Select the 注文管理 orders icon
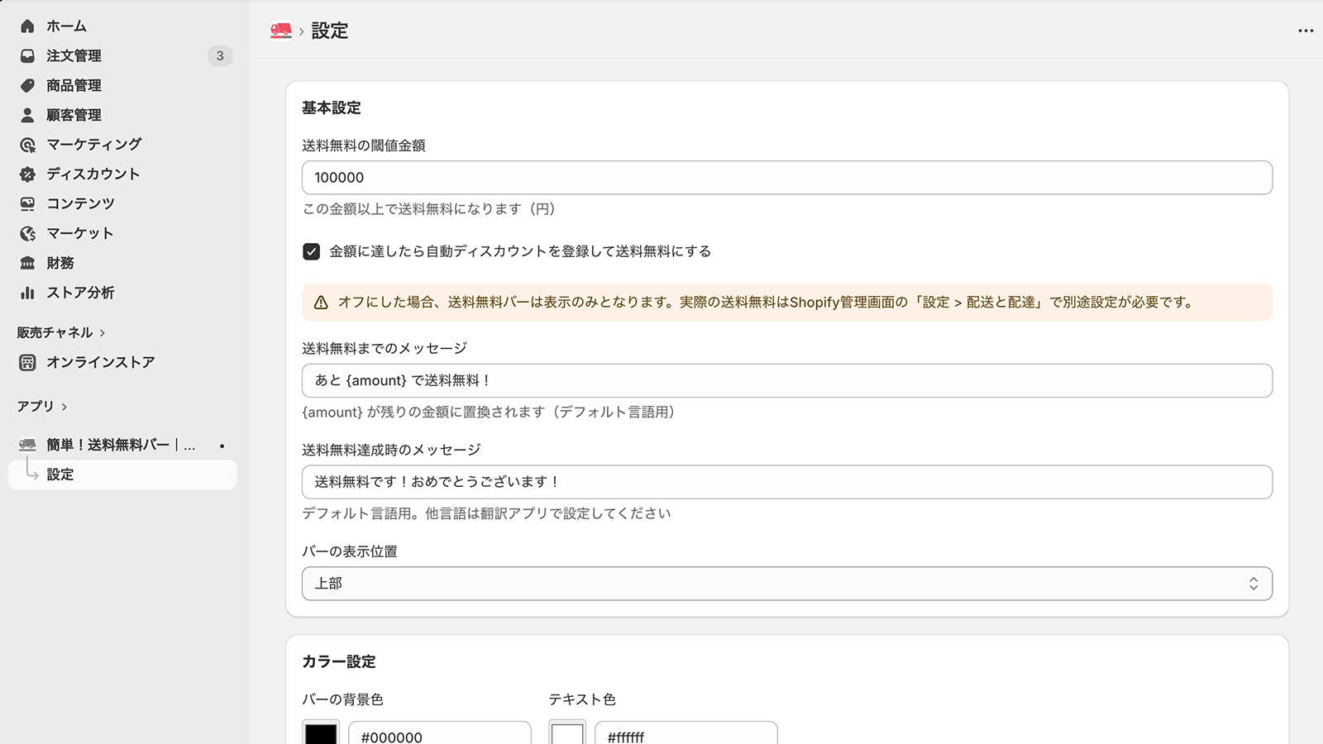Screen dimensions: 1323x744 [x=26, y=55]
